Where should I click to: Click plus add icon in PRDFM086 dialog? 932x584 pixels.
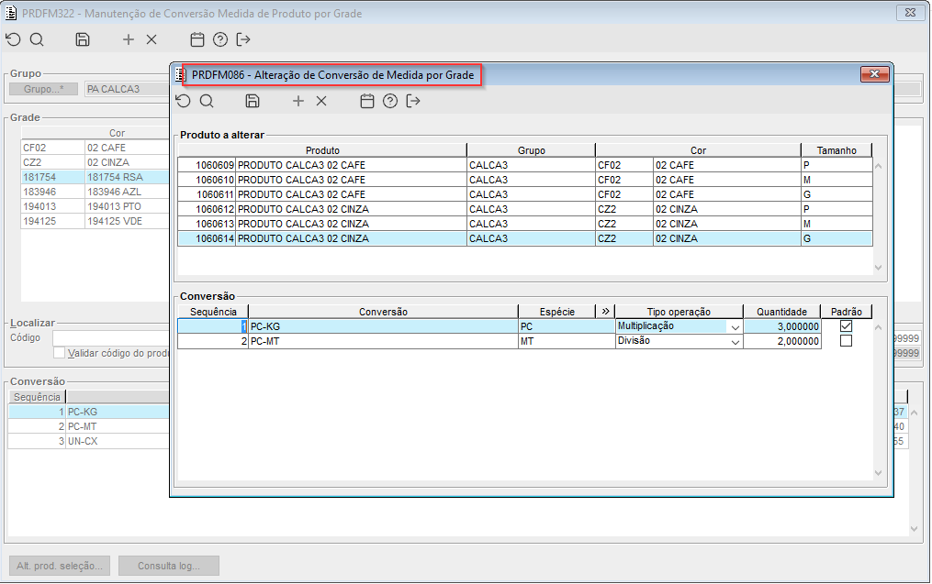tap(298, 101)
